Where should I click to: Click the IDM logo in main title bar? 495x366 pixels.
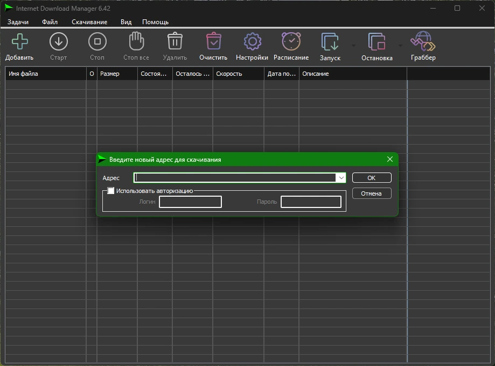[9, 8]
